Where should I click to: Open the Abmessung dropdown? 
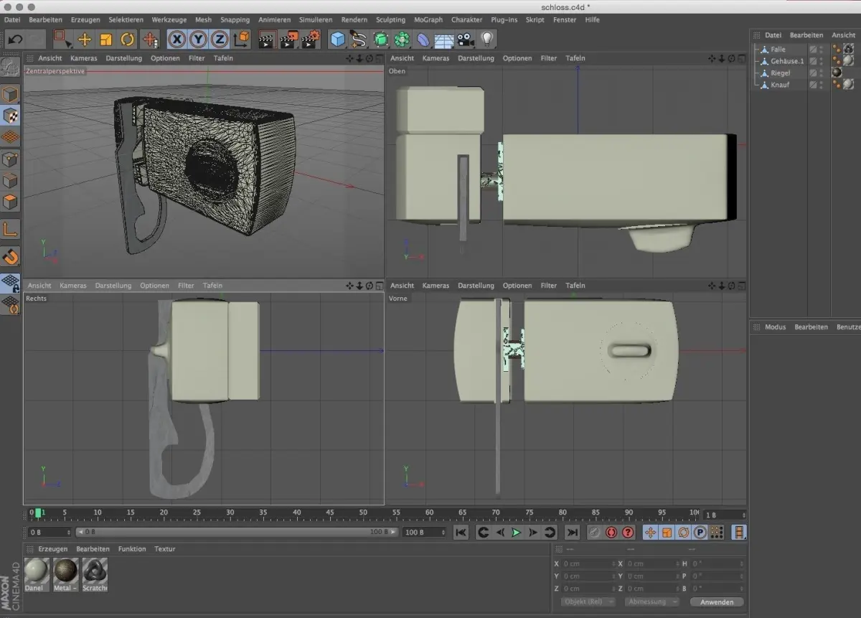tap(651, 601)
